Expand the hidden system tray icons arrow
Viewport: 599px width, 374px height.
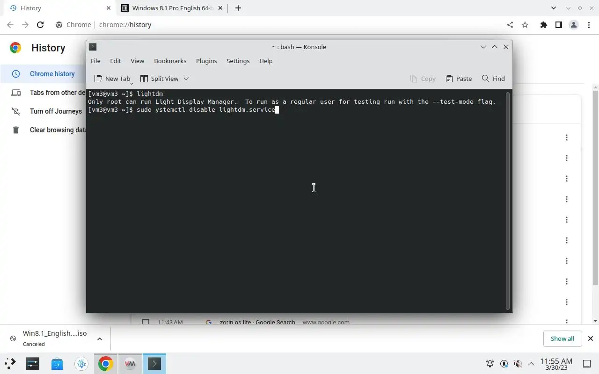point(531,364)
